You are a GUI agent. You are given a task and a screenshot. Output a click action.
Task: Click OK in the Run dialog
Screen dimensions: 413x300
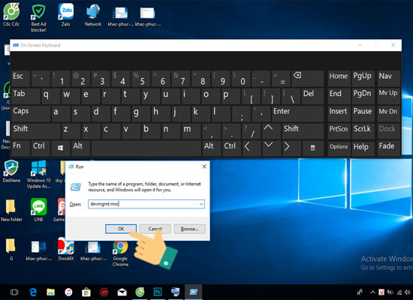click(x=121, y=229)
